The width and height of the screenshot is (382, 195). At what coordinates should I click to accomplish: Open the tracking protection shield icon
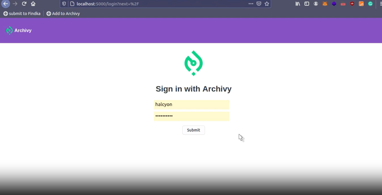coord(64,4)
